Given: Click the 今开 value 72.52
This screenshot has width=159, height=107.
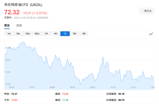Looking at the screenshot, I should coord(14,100).
